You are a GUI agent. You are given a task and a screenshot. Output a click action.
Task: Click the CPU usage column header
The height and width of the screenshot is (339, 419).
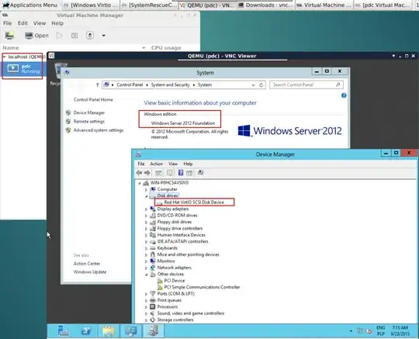pos(166,48)
